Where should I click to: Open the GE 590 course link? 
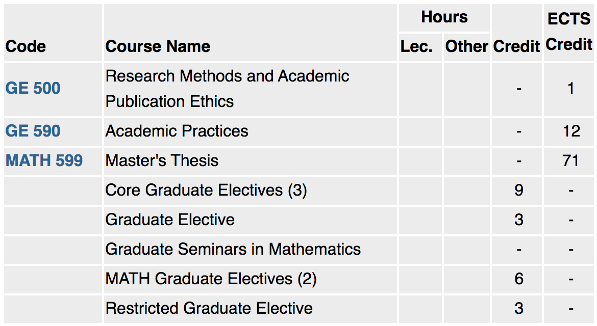[33, 131]
